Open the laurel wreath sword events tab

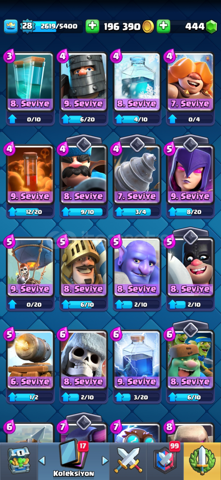[202, 461]
